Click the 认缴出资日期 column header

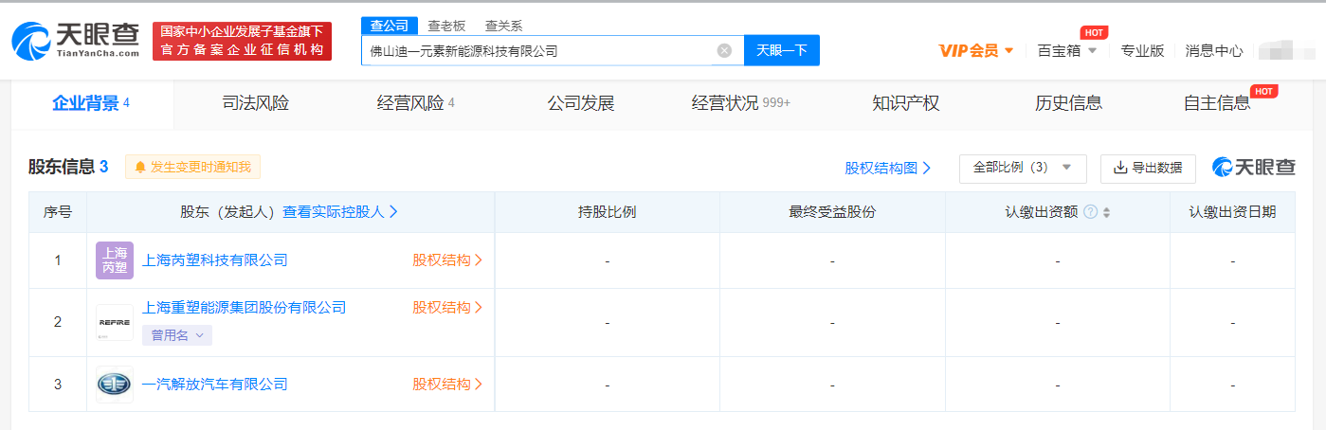pos(1232,212)
